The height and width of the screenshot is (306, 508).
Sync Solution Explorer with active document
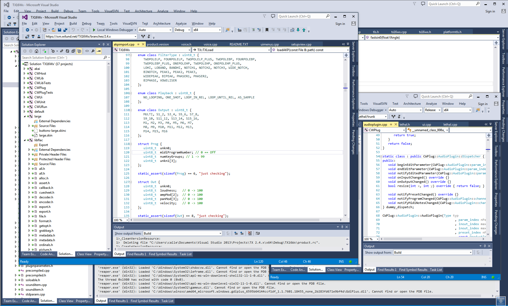click(62, 51)
